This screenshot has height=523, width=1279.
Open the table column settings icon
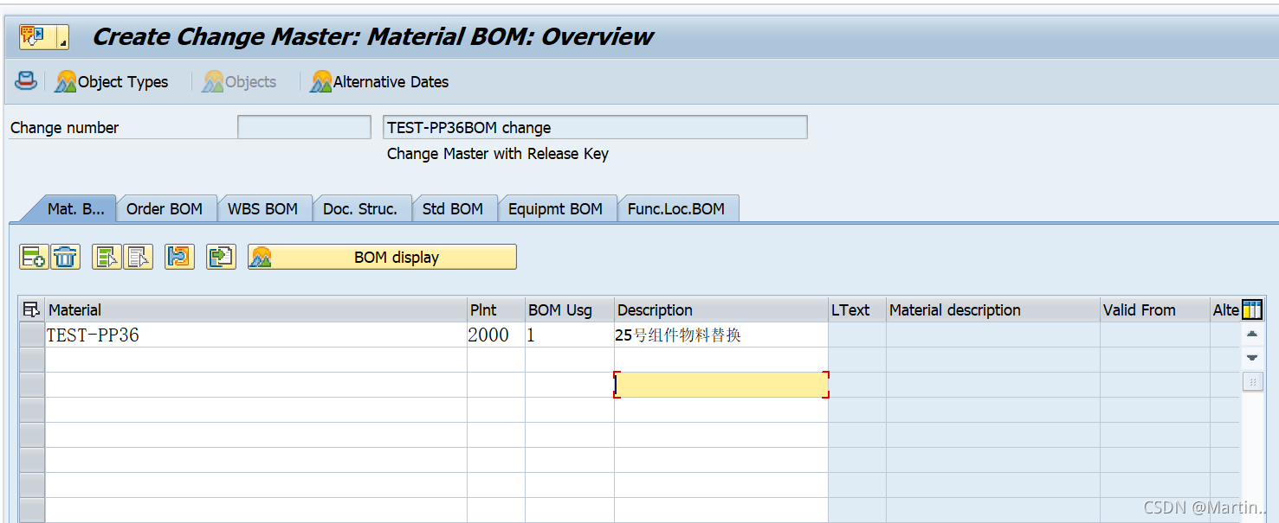point(1251,309)
